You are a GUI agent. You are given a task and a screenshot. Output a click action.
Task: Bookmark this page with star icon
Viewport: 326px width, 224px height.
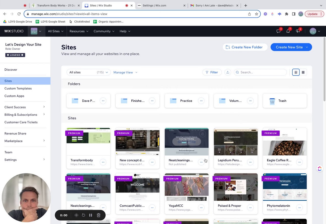tap(256, 14)
